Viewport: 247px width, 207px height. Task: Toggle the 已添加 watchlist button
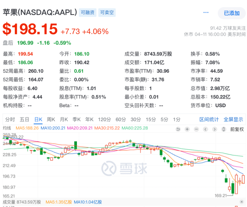232,13
